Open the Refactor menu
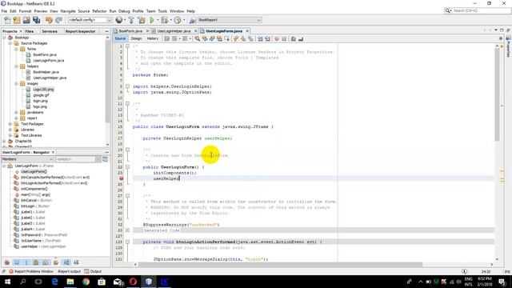The height and width of the screenshot is (288, 512). coord(99,11)
